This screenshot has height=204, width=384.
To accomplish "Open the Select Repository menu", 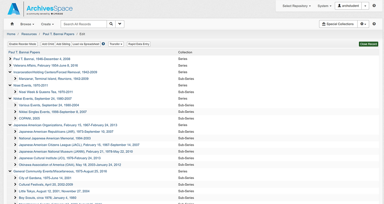I will coord(297,6).
